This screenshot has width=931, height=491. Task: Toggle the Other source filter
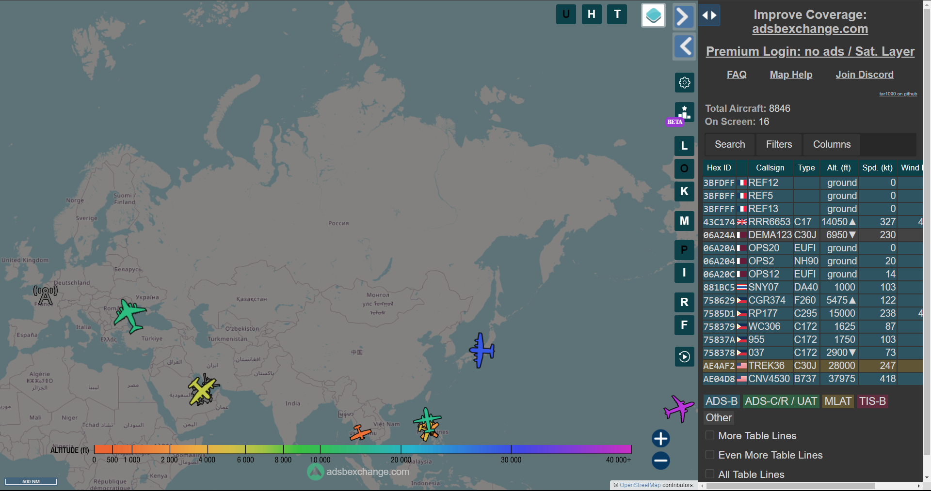pos(719,418)
